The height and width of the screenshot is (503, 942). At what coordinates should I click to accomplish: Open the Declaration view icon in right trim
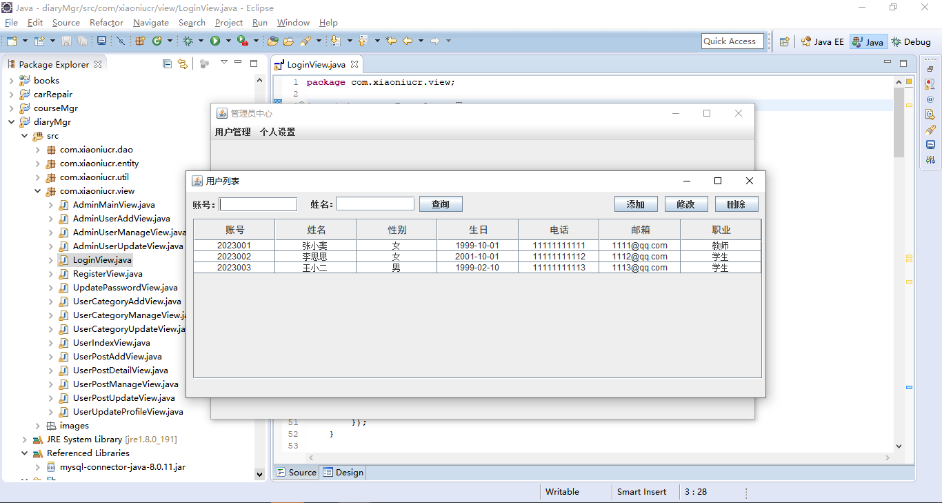pos(930,115)
